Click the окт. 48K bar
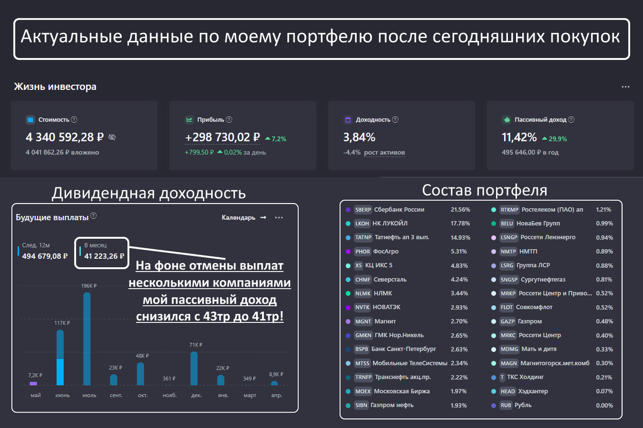The width and height of the screenshot is (643, 428). point(140,374)
